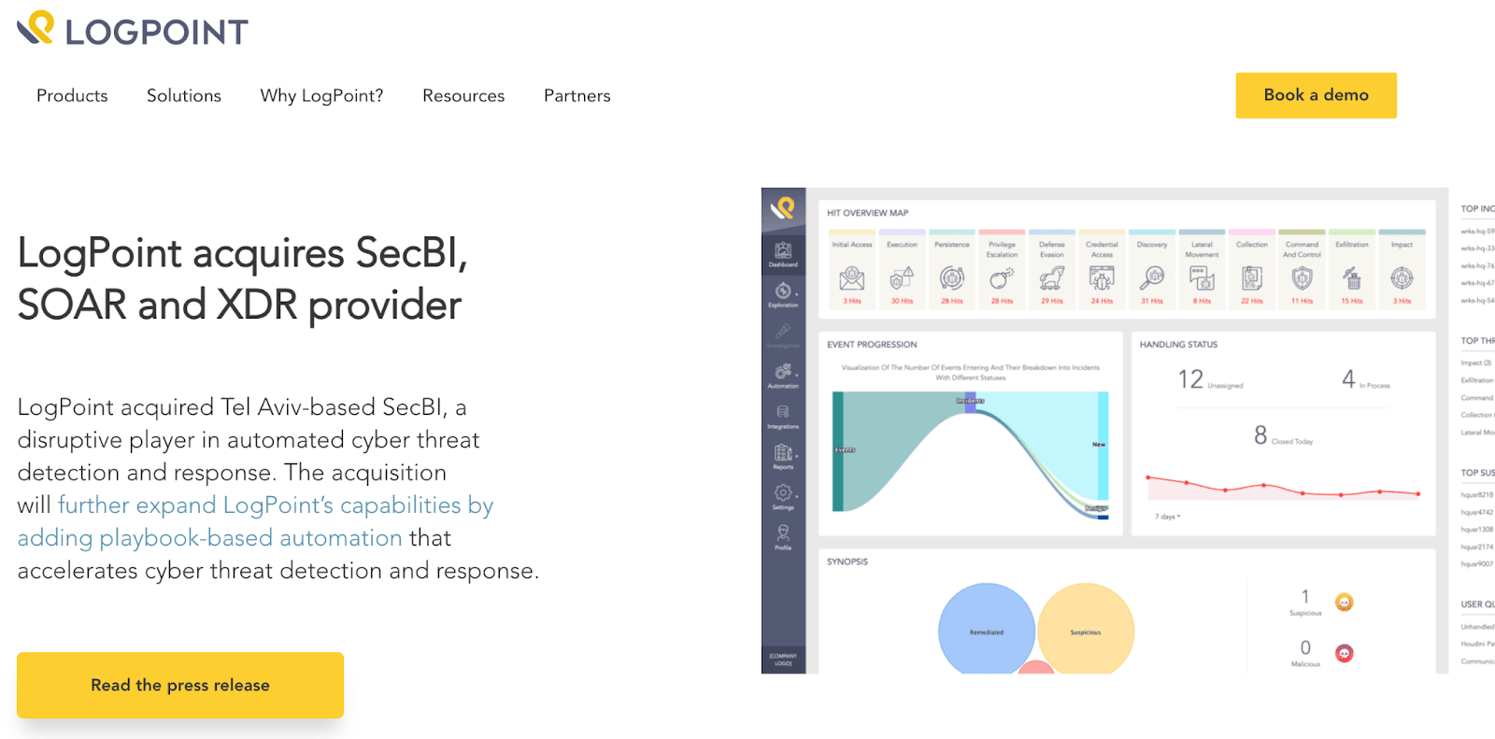This screenshot has width=1495, height=739.
Task: Click the 31 Hits value under Discovery
Action: (x=1152, y=301)
